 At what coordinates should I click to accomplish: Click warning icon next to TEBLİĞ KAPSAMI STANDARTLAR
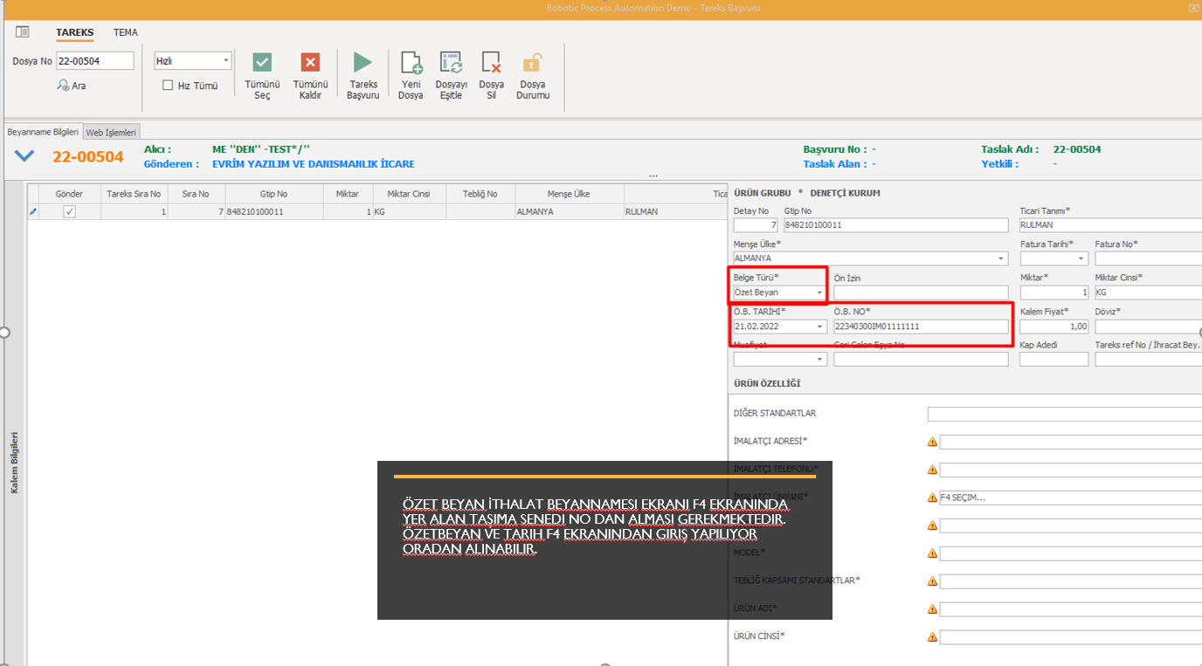(x=932, y=581)
